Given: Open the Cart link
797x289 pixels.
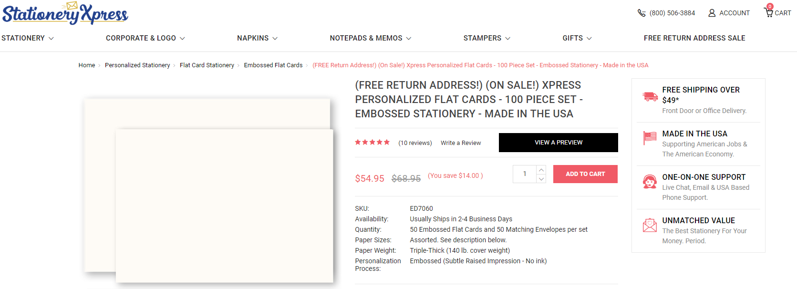Looking at the screenshot, I should (783, 13).
